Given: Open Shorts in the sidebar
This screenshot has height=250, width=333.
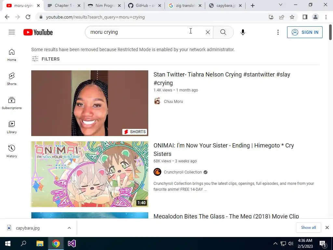Looking at the screenshot, I should [x=12, y=79].
